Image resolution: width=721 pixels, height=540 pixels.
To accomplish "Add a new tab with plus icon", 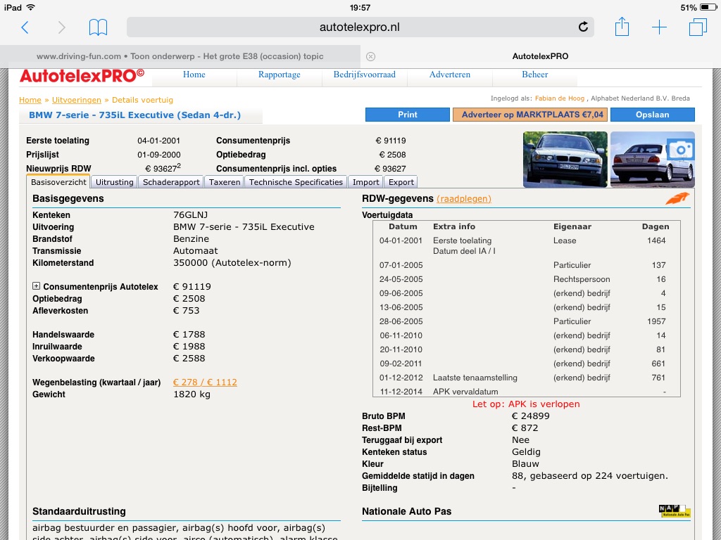I will [x=659, y=27].
